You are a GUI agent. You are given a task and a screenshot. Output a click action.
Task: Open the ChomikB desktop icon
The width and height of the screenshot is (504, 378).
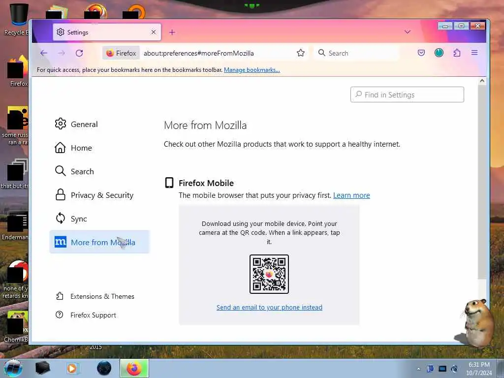click(16, 327)
